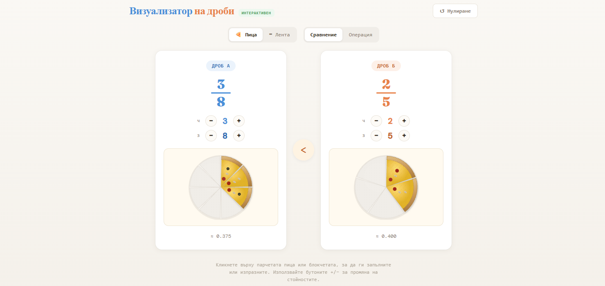Image resolution: width=605 pixels, height=286 pixels.
Task: Decrease numerator of fraction Б
Action: click(376, 121)
